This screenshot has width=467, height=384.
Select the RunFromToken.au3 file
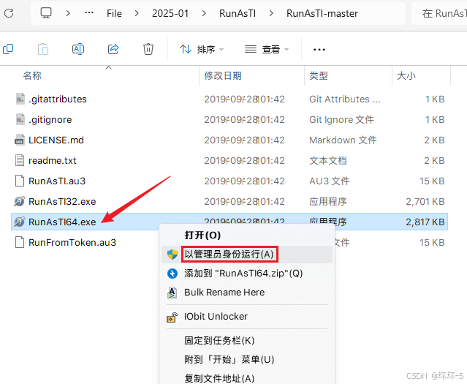72,243
